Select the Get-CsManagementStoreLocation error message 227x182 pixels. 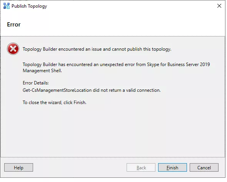pos(92,90)
